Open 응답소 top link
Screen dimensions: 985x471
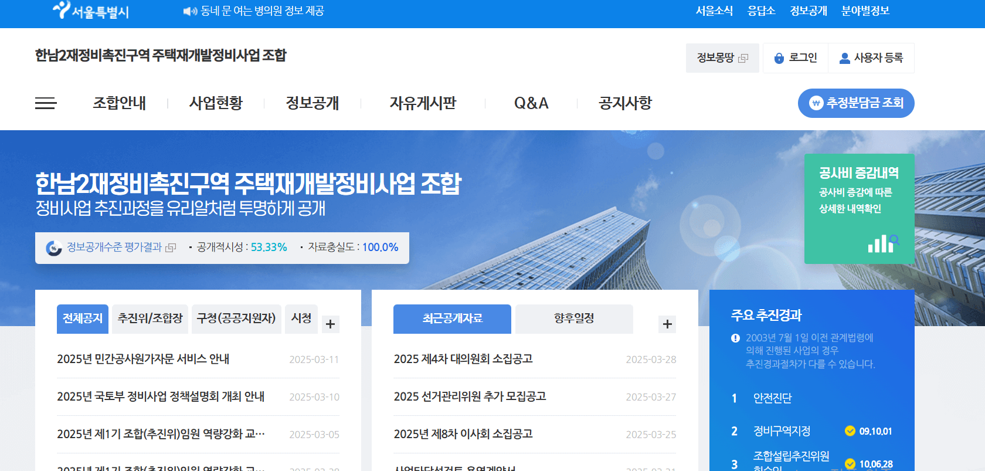click(x=762, y=11)
